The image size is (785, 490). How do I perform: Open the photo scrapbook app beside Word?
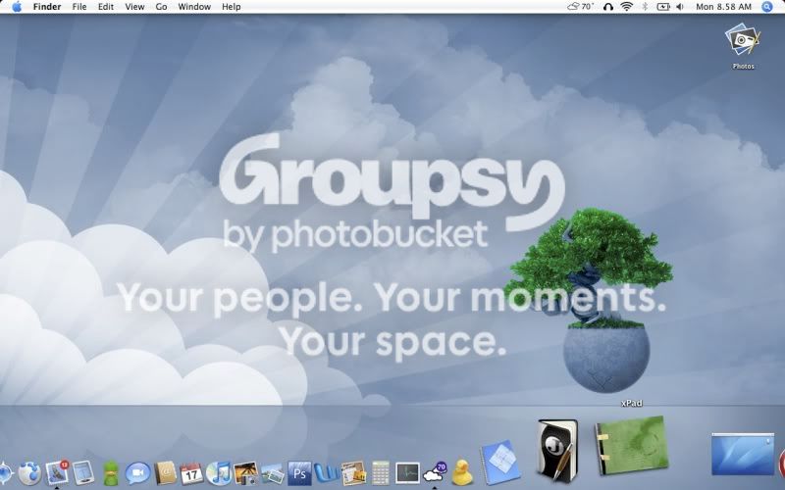point(353,473)
